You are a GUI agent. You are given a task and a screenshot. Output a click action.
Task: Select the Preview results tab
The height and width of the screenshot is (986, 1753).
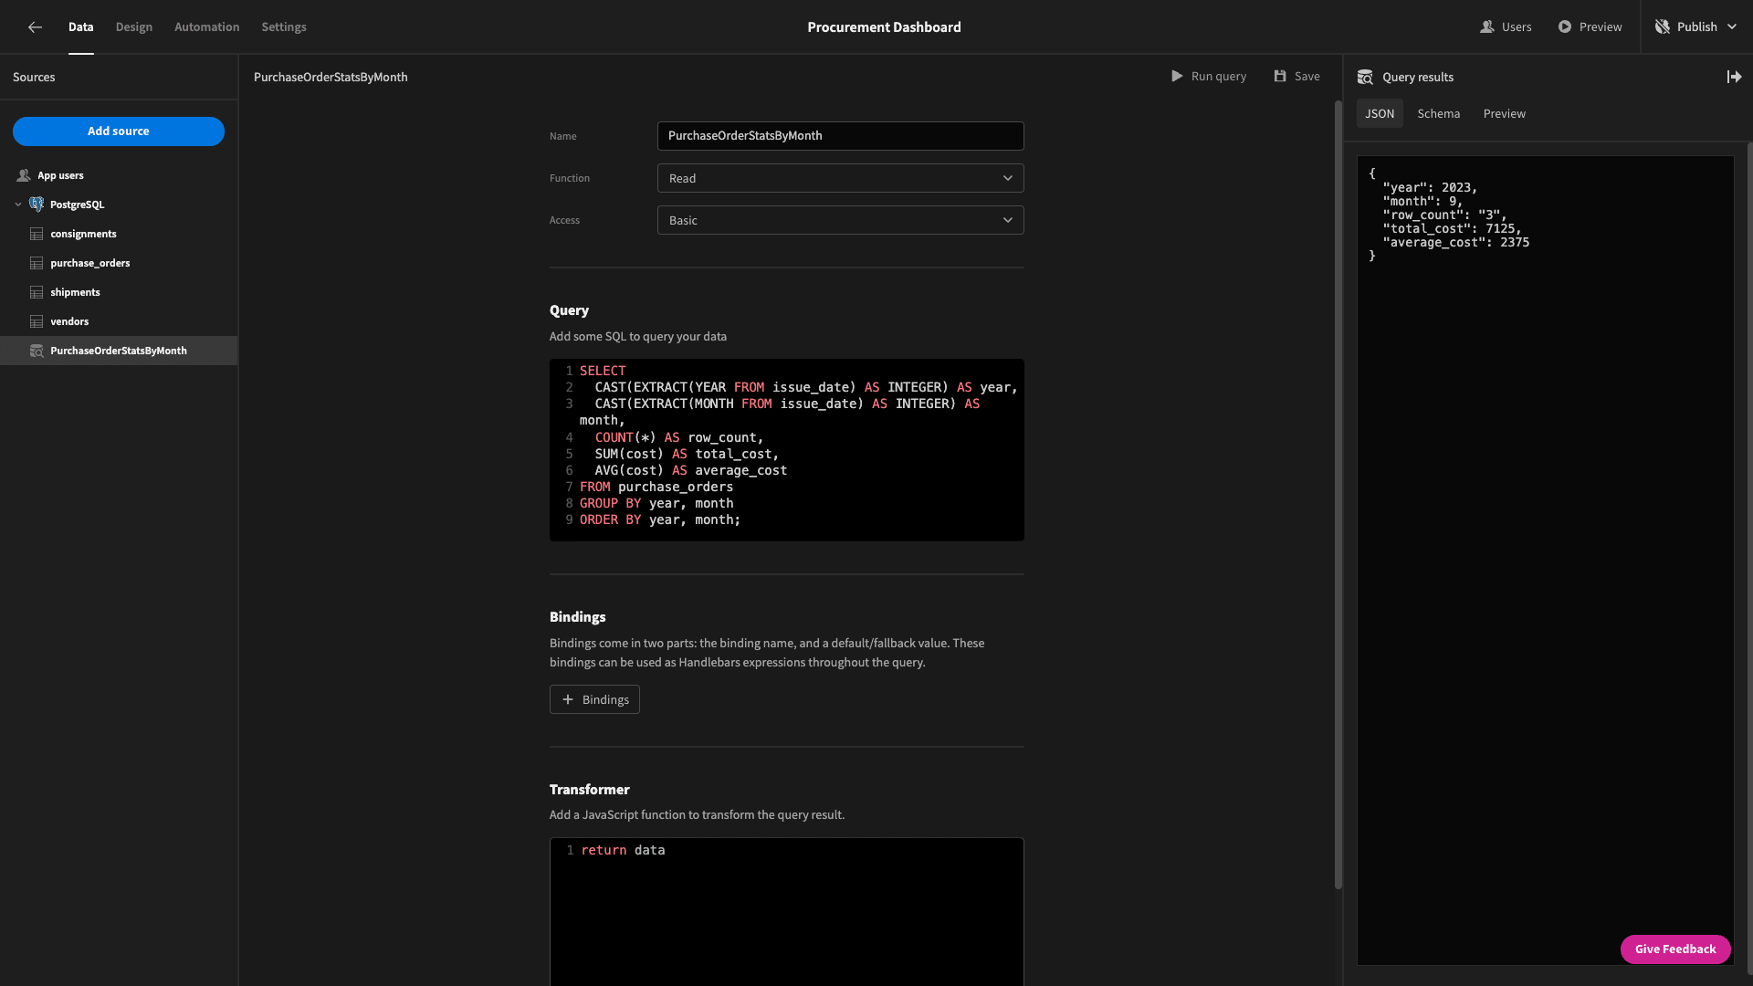pos(1505,114)
